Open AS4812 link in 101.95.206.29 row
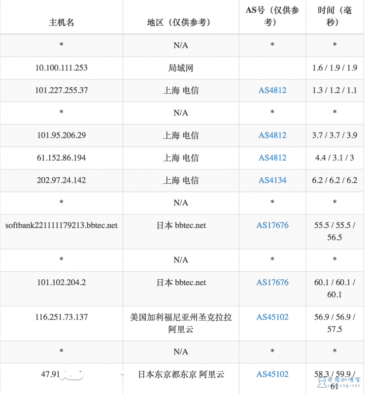 [x=272, y=135]
